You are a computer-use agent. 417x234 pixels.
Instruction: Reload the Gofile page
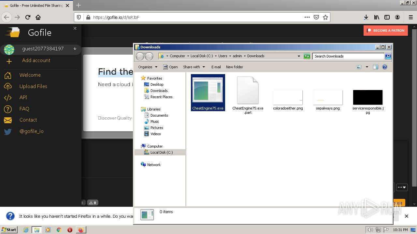pyautogui.click(x=28, y=17)
